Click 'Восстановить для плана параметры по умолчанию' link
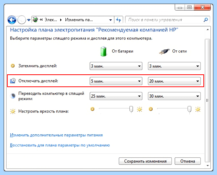 click(60, 145)
